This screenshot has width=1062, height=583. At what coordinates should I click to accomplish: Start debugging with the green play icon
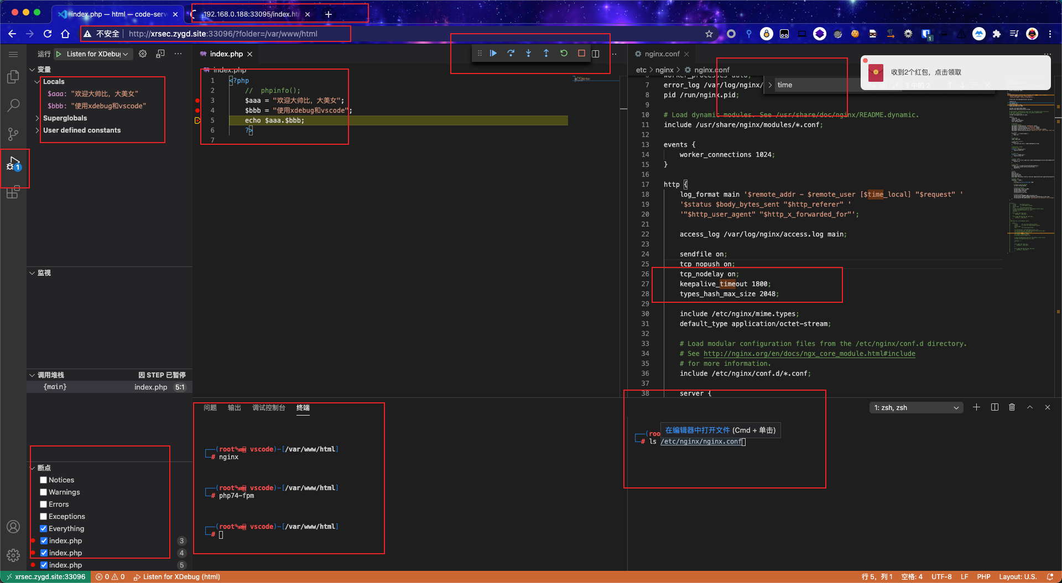point(59,54)
